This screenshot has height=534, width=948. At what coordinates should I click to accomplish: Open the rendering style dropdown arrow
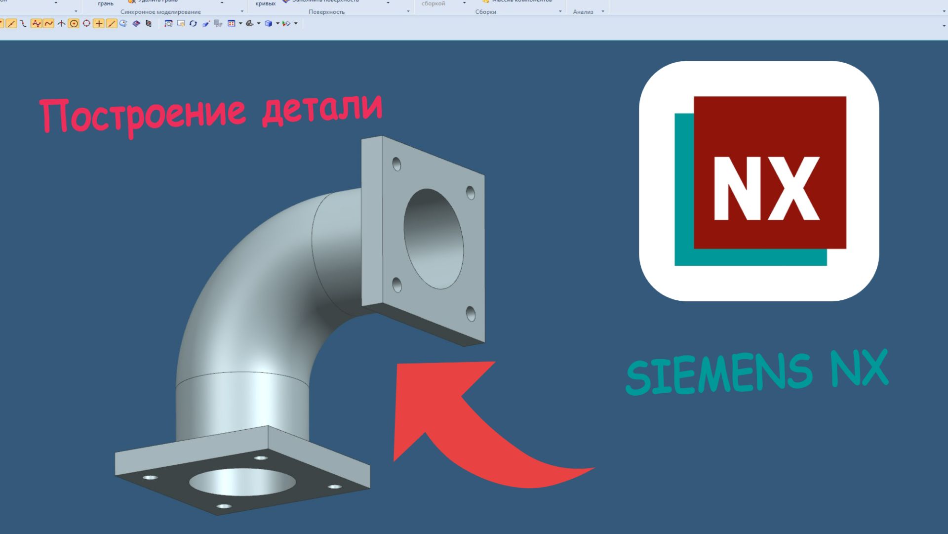point(277,23)
